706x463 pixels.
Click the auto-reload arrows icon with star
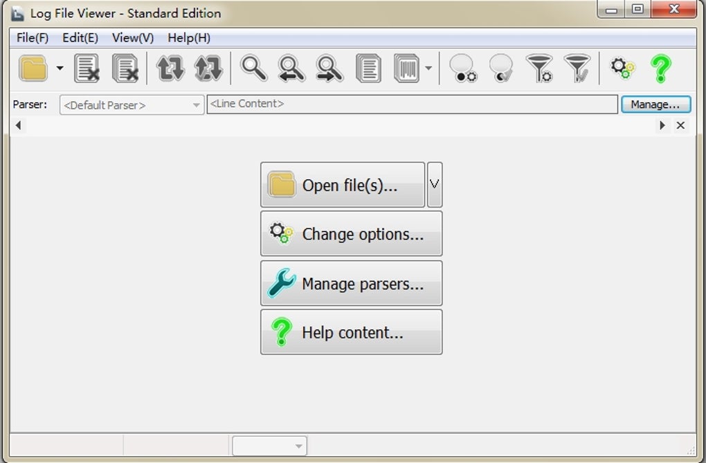[x=208, y=69]
